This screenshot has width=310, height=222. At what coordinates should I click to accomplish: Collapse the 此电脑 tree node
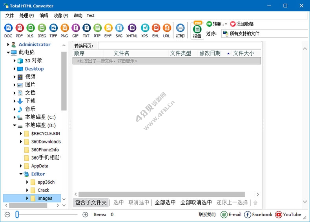click(8, 53)
